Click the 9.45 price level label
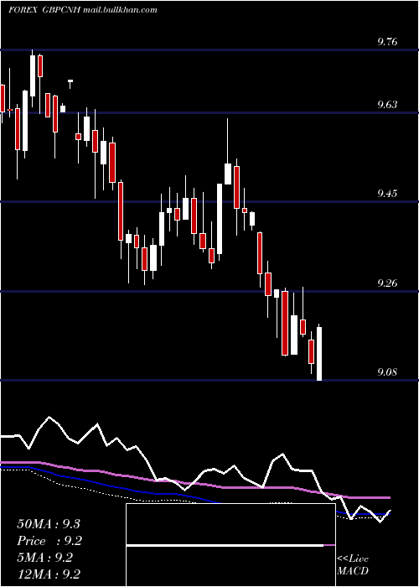This screenshot has height=587, width=419. (x=387, y=193)
